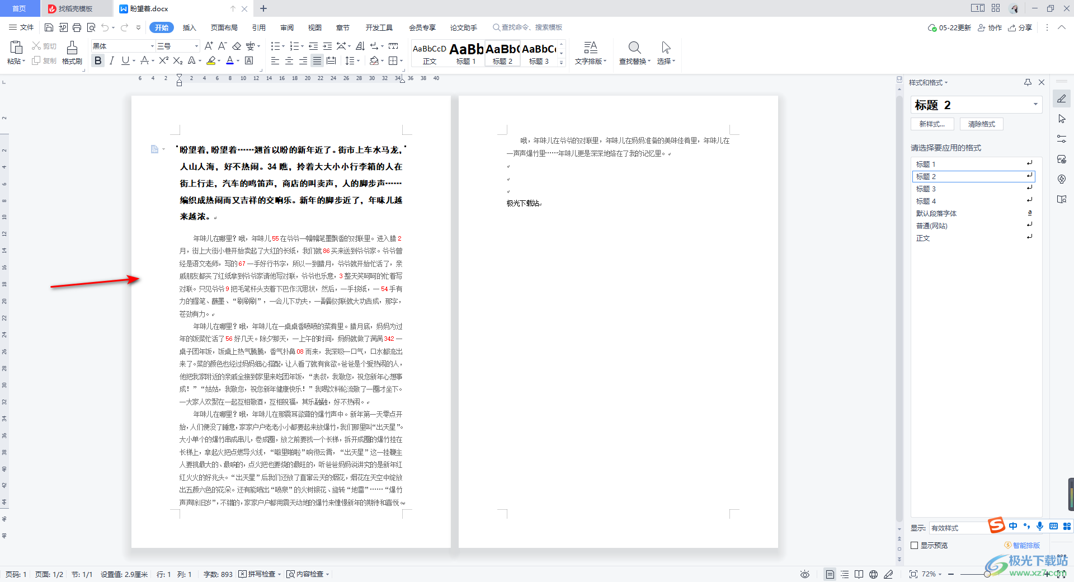Click the Undo arrow icon

pyautogui.click(x=105, y=27)
